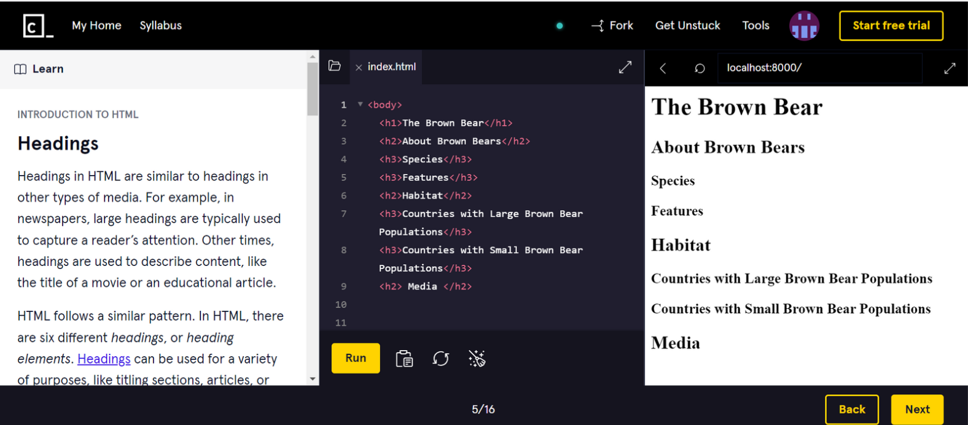Screen dimensions: 968x425
Task: Expand the code editor to fullscreen
Action: point(625,68)
